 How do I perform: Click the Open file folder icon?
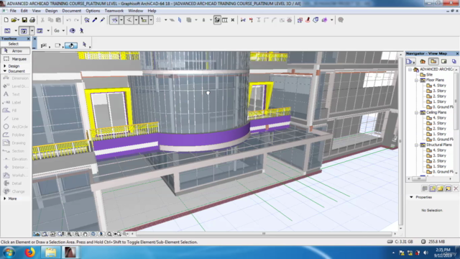click(x=14, y=20)
